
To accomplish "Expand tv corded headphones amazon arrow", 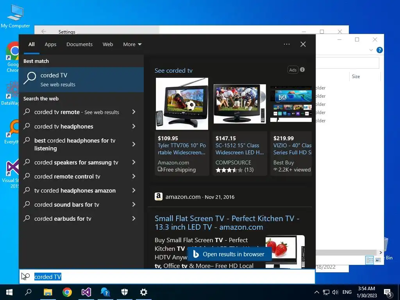I will pyautogui.click(x=134, y=190).
